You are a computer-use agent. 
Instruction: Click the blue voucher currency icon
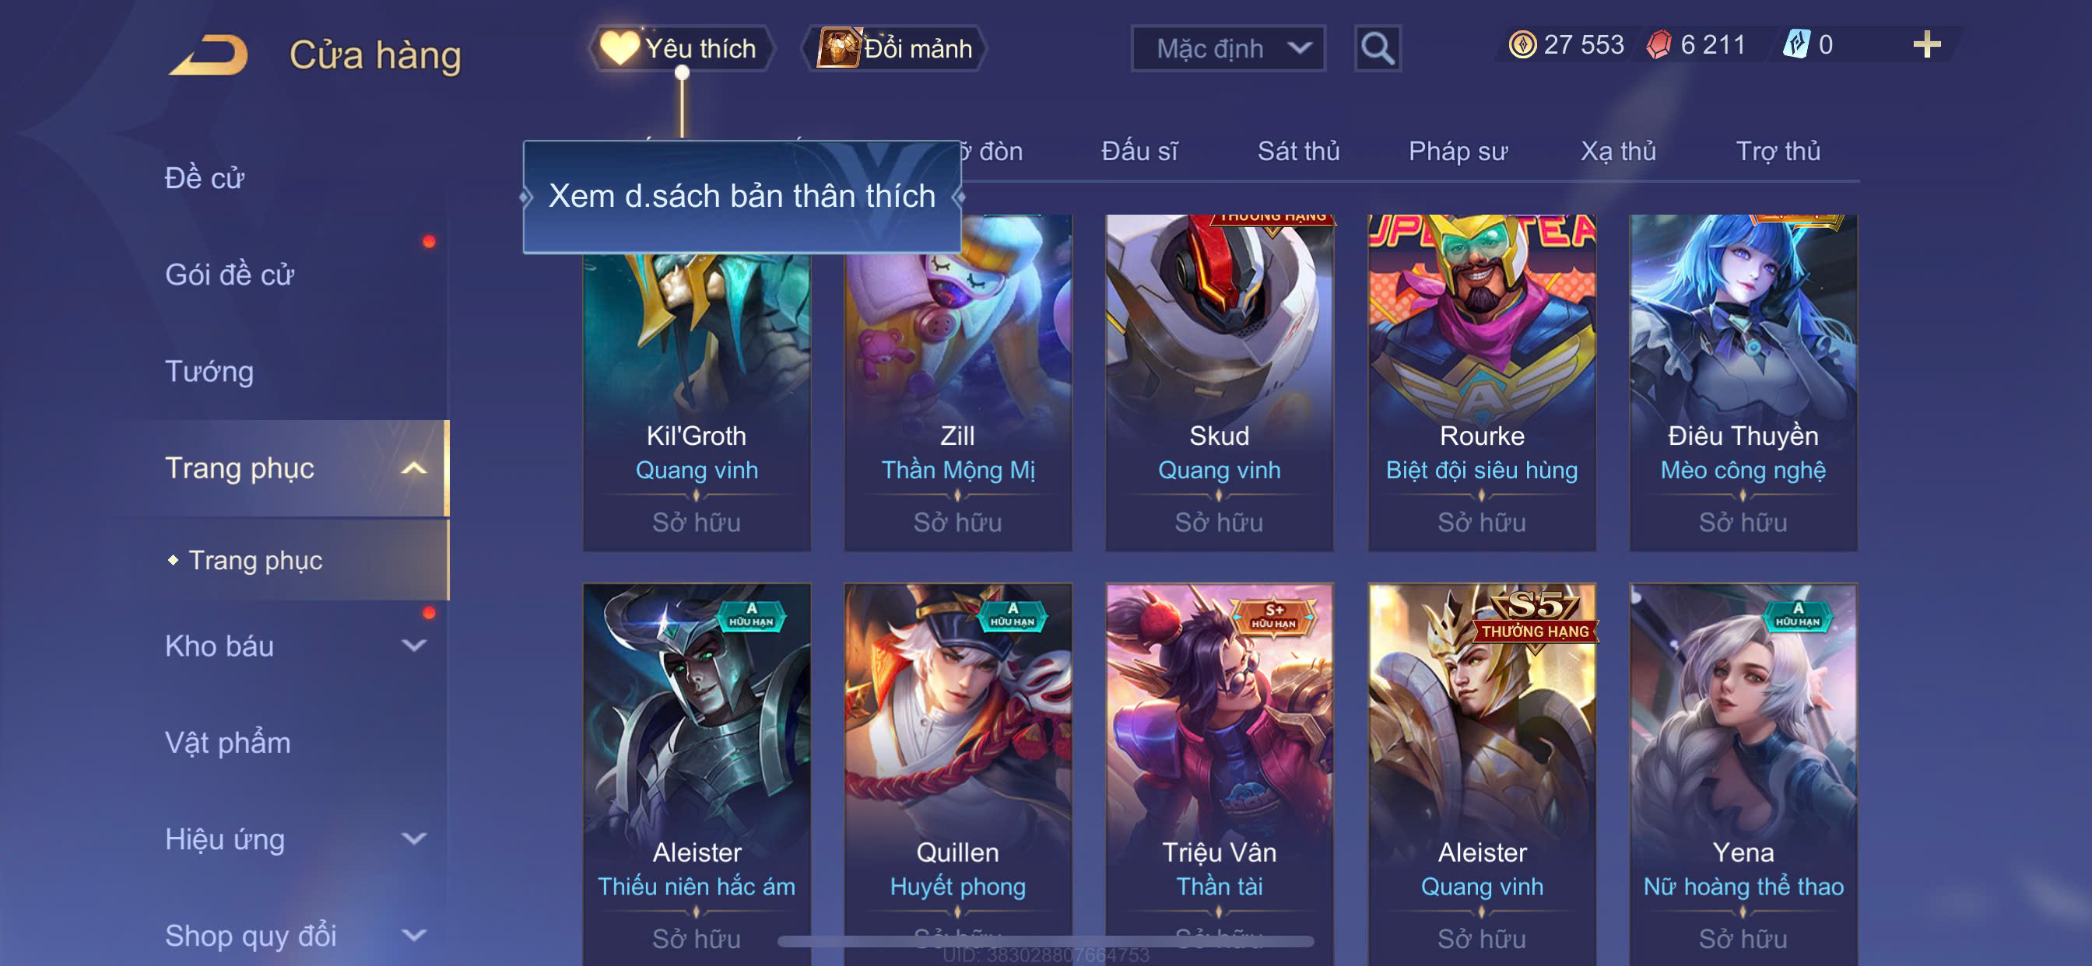point(1795,44)
